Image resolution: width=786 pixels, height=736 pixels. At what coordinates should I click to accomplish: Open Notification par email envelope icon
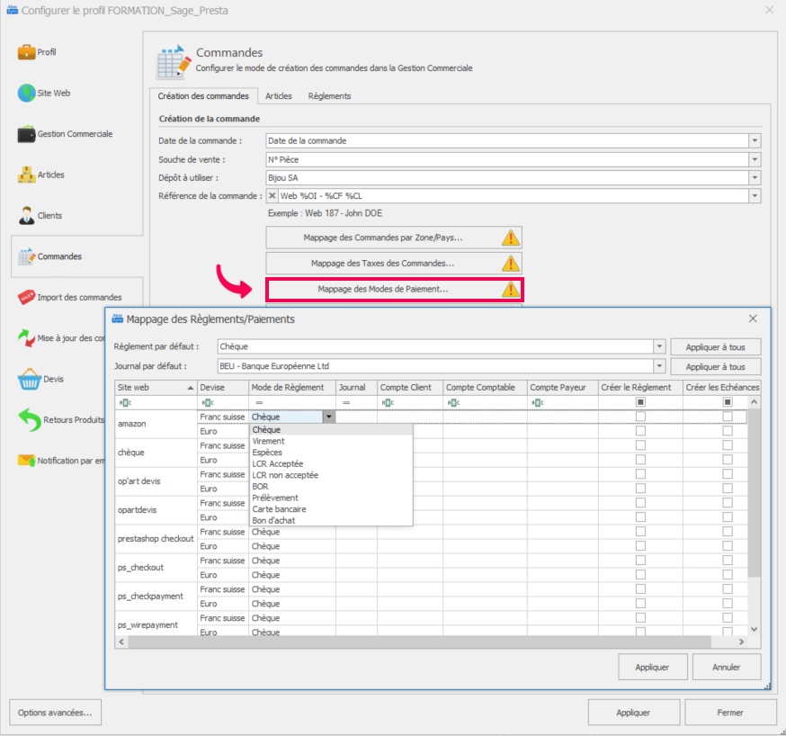point(26,461)
